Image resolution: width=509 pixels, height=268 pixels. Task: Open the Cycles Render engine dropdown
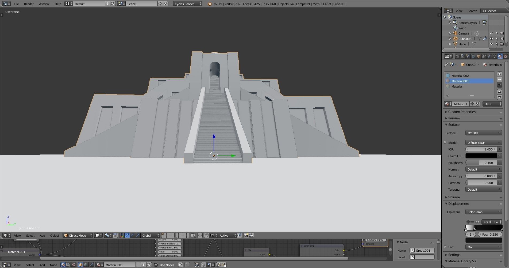pyautogui.click(x=187, y=4)
